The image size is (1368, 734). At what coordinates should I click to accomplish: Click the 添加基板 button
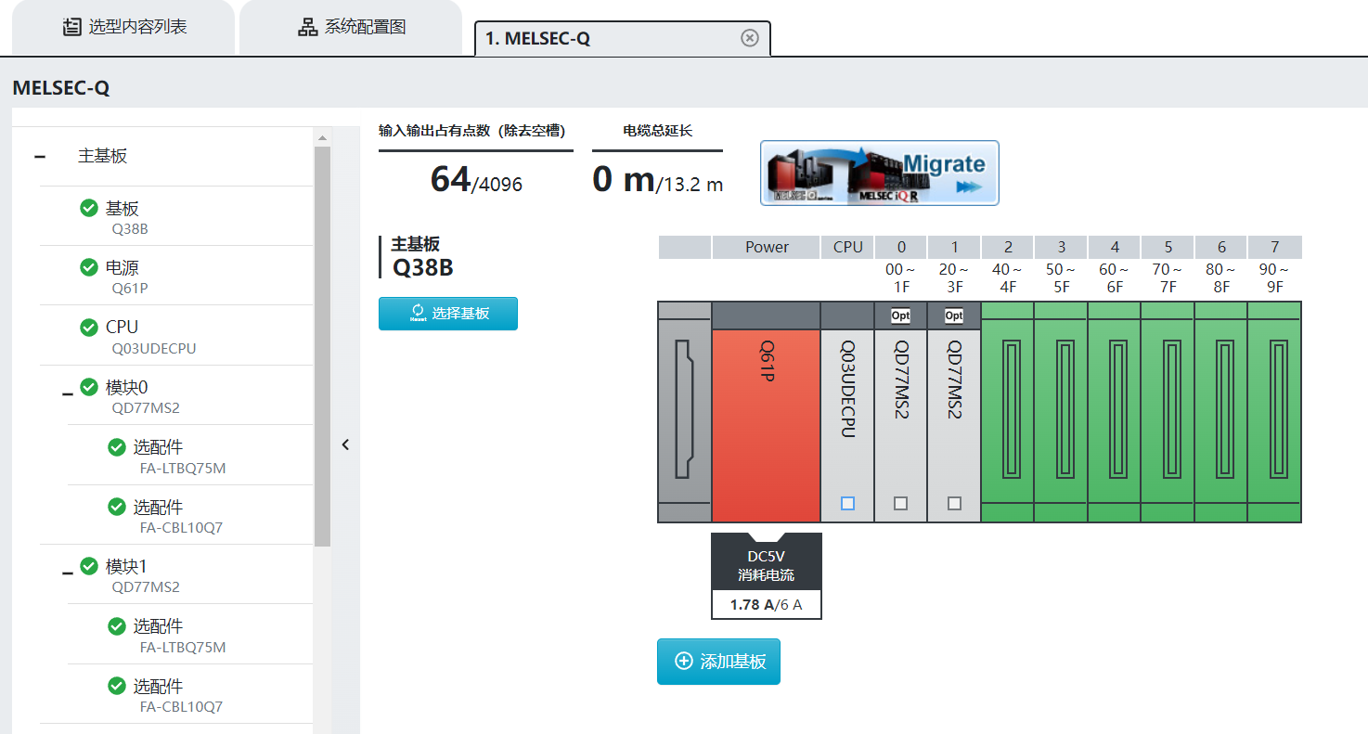pyautogui.click(x=718, y=662)
